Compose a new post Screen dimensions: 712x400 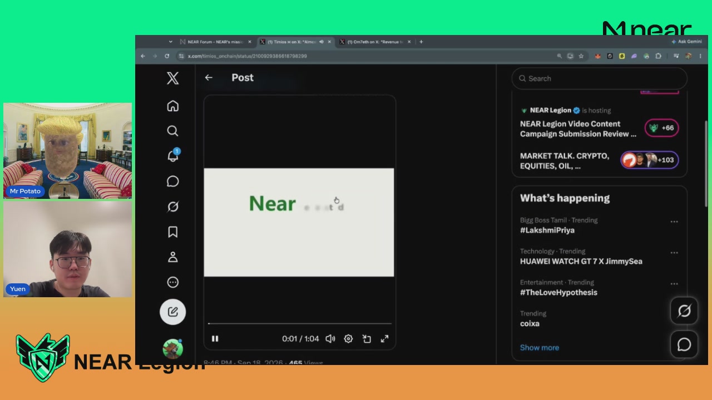coord(172,312)
